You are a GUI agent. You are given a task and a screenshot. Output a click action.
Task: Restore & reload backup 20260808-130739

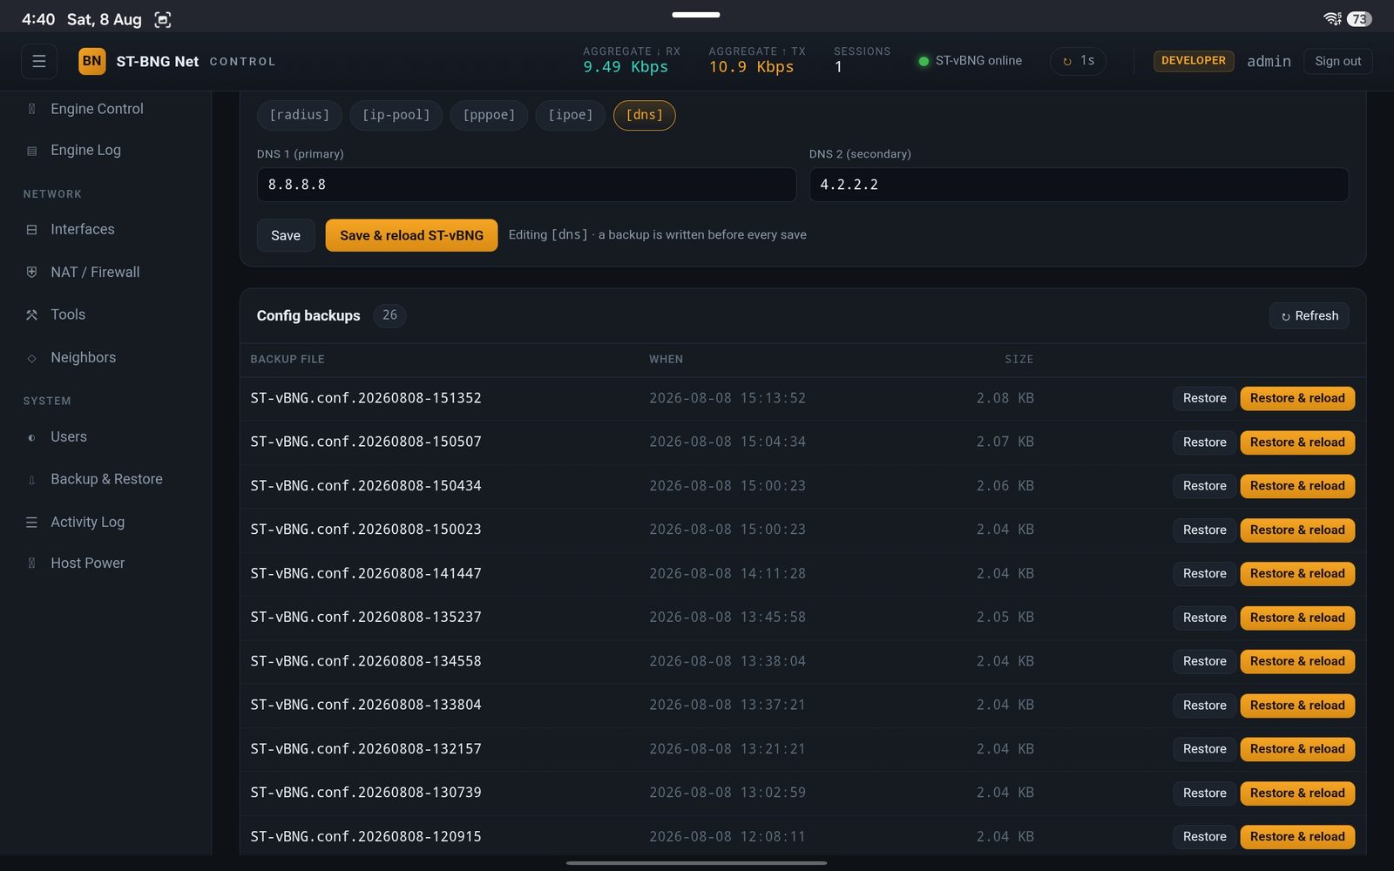click(1297, 793)
